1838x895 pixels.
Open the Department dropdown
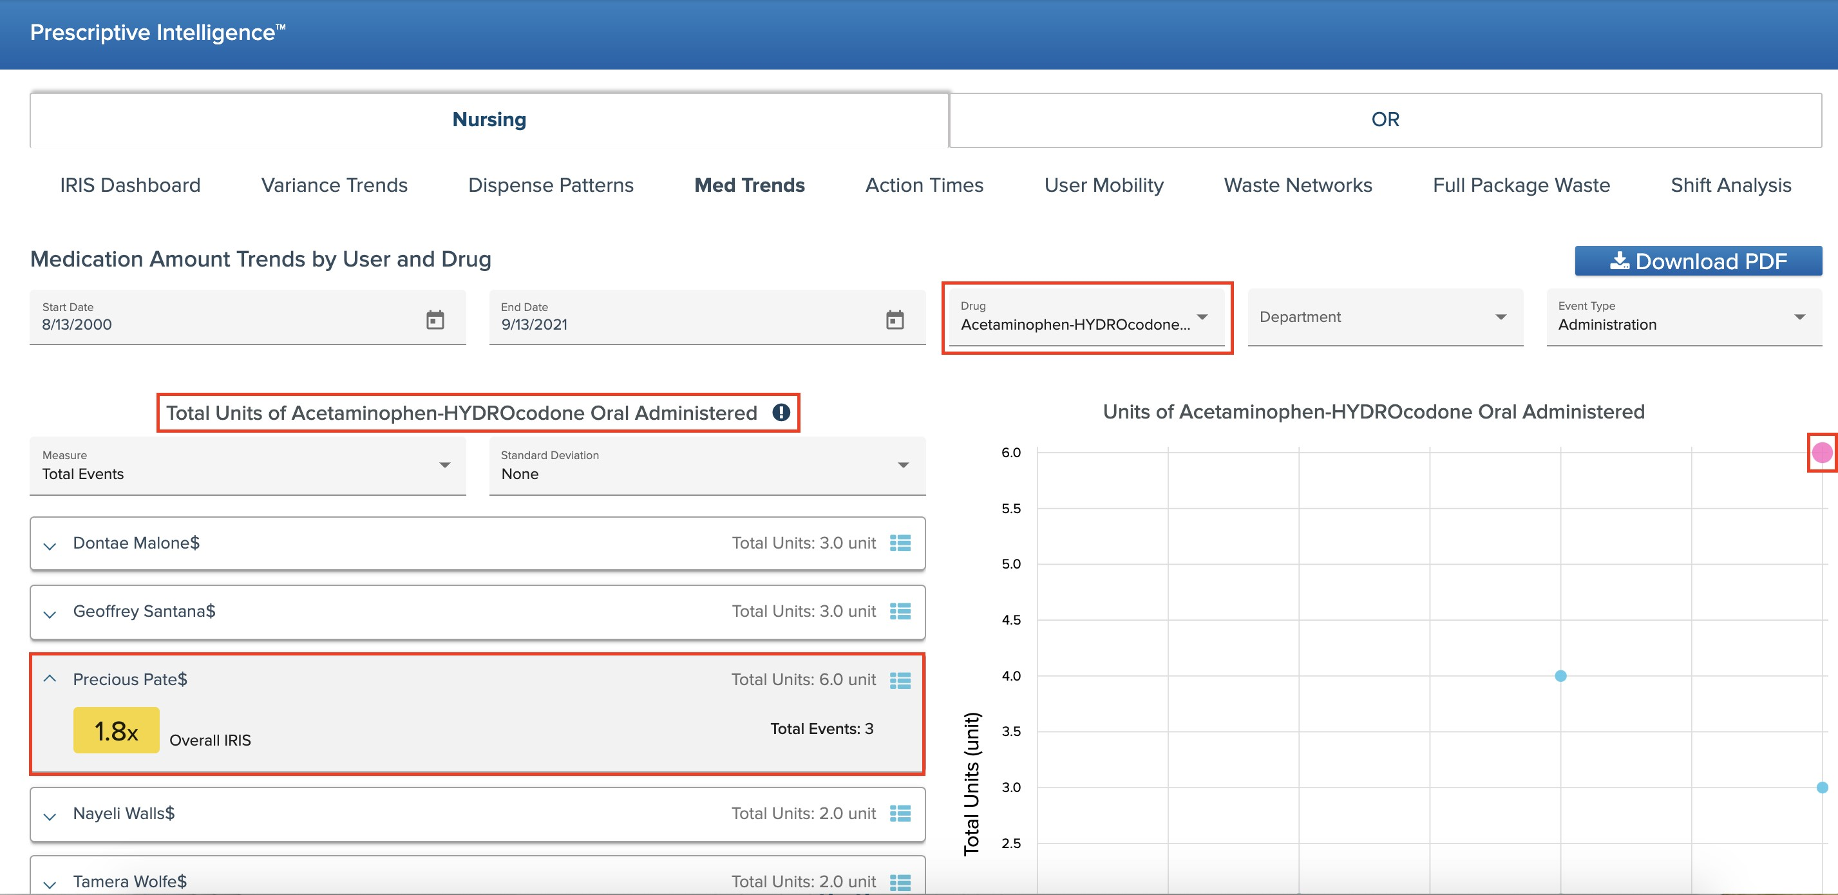pos(1383,317)
